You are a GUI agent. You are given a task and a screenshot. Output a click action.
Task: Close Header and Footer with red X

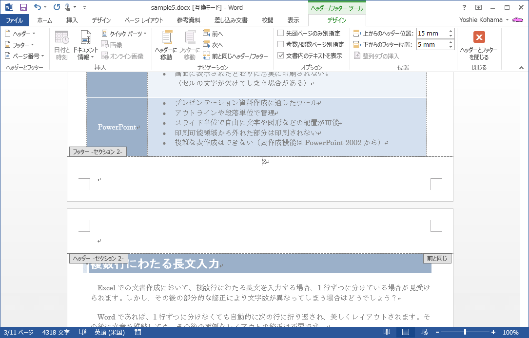[479, 45]
